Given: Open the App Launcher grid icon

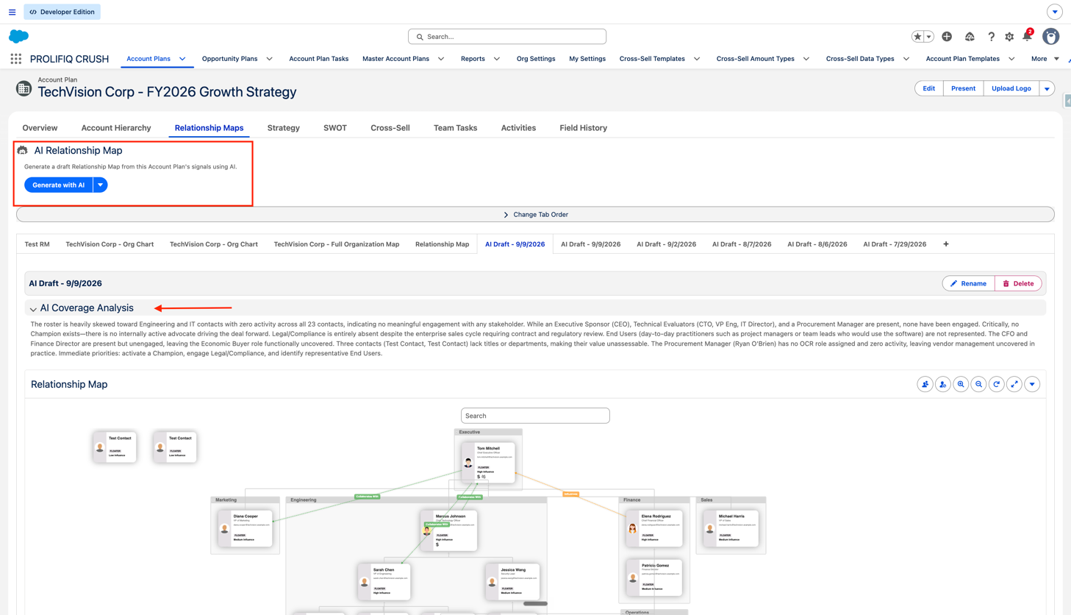Looking at the screenshot, I should tap(15, 59).
